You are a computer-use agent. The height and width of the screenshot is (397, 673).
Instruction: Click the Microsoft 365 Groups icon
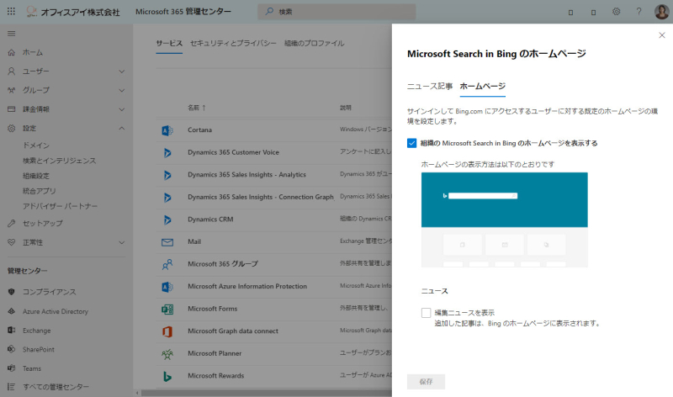[x=167, y=264]
